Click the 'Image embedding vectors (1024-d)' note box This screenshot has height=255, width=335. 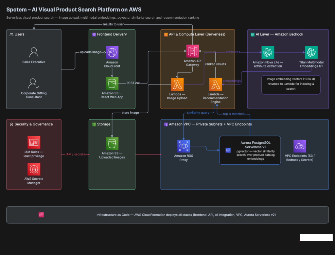[291, 85]
